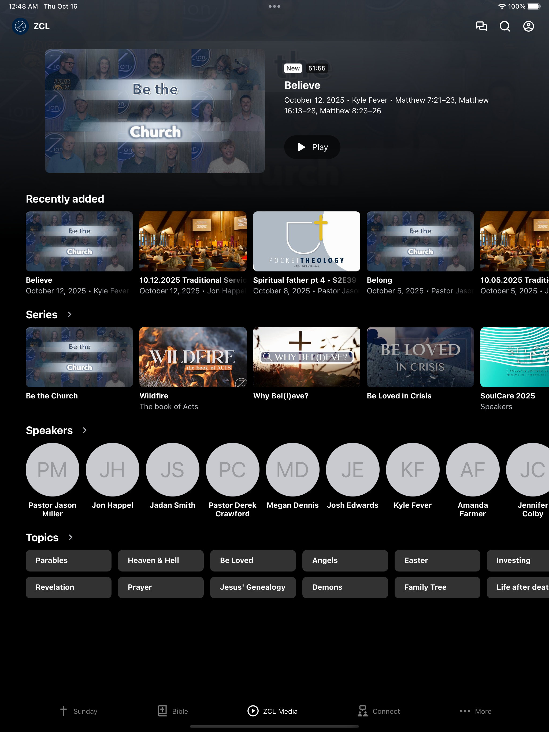549x732 pixels.
Task: Choose the Family Tree topic
Action: coord(437,587)
